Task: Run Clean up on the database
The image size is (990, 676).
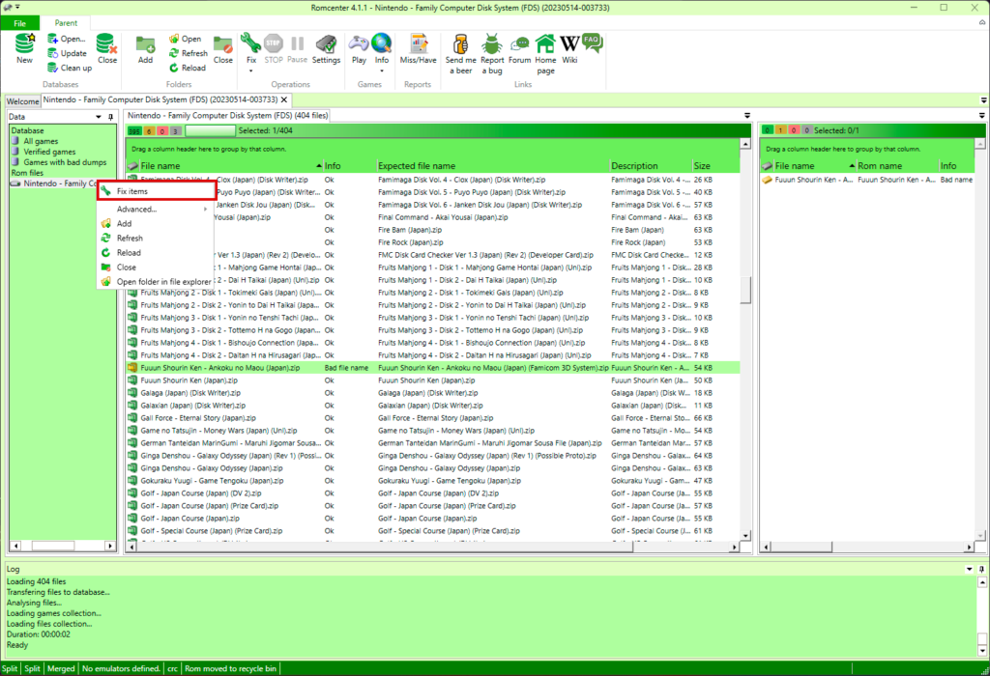Action: (70, 69)
